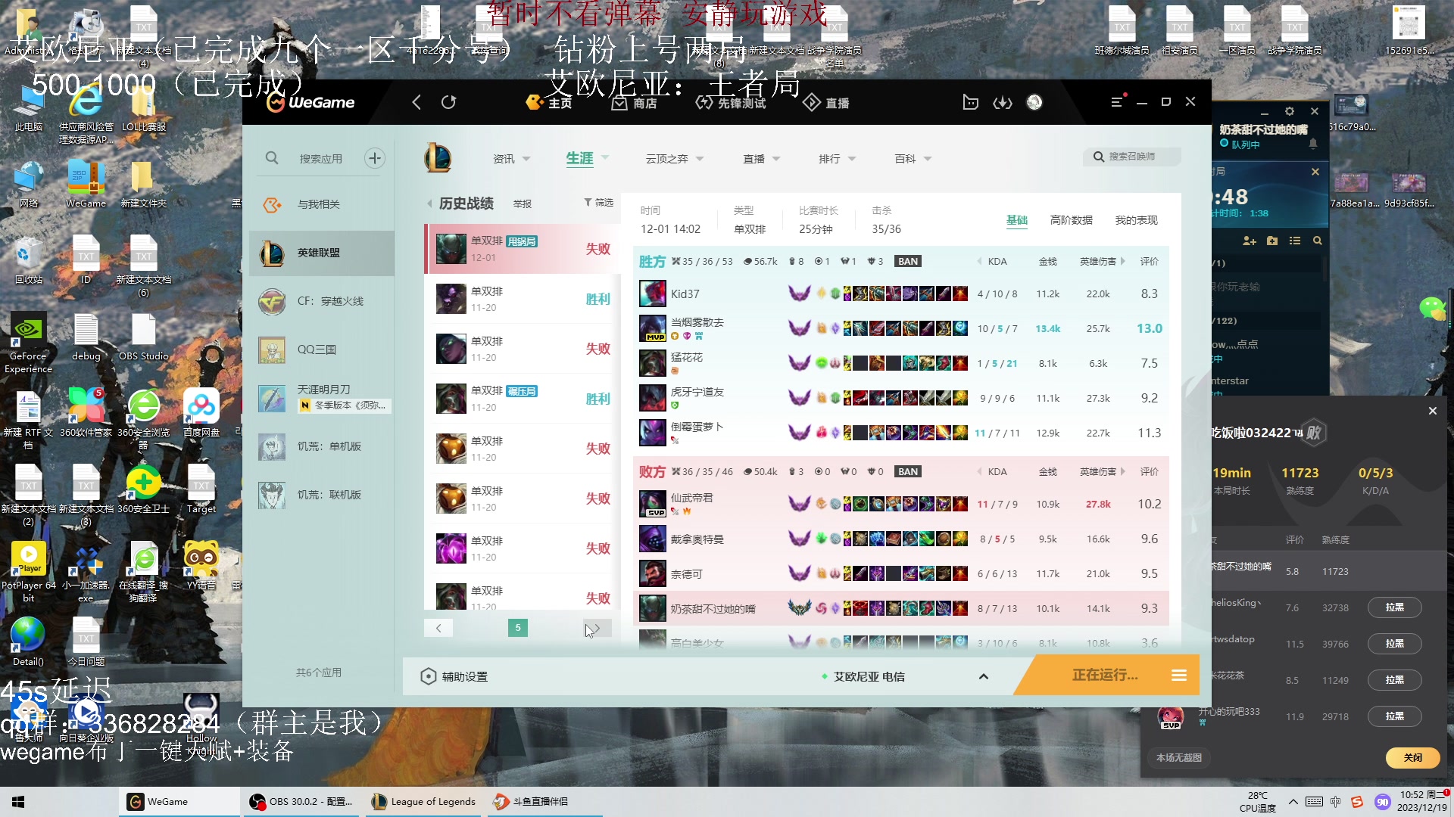Click 关闭 button in side panel

(x=1412, y=757)
